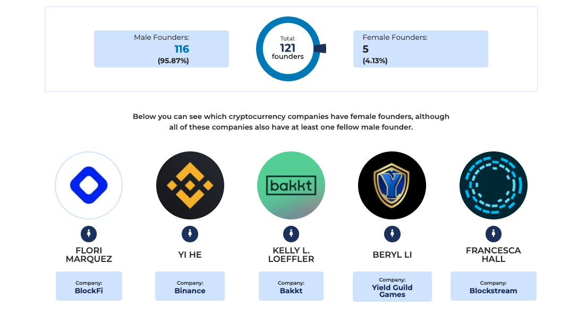Click the Binance logo icon
Screen dimensions: 586x314
click(190, 185)
